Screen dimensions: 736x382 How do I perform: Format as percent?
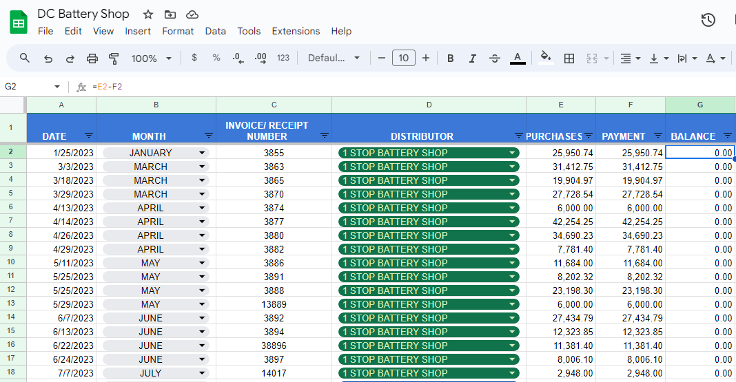click(x=216, y=58)
